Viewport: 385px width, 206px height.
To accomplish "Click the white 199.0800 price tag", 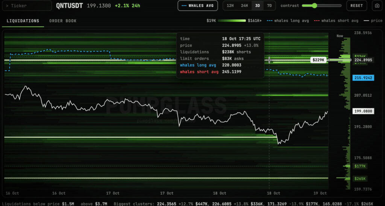I will pyautogui.click(x=363, y=111).
